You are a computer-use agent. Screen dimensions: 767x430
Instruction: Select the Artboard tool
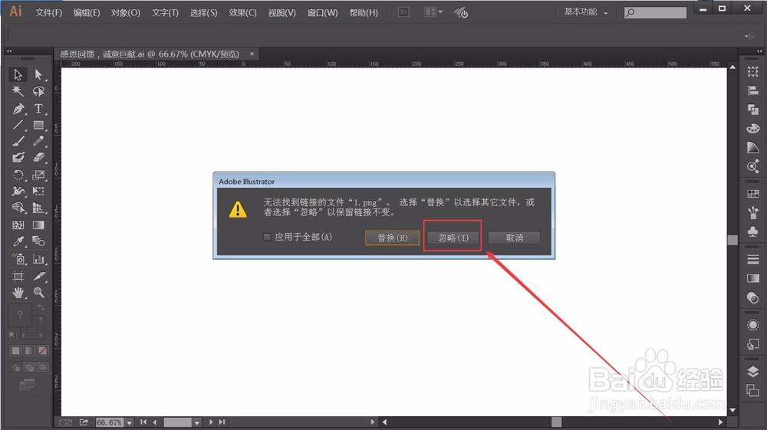tap(18, 276)
